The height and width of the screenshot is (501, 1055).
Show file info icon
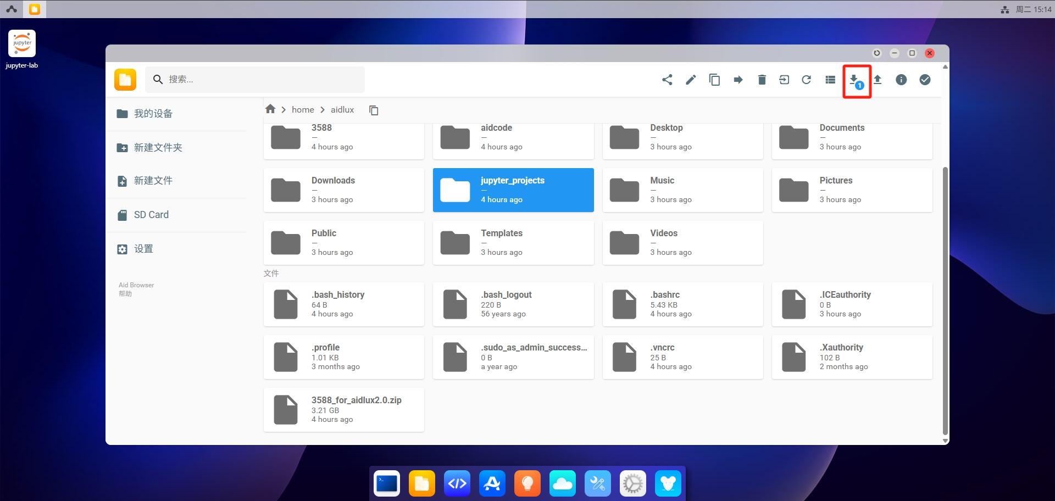(901, 80)
